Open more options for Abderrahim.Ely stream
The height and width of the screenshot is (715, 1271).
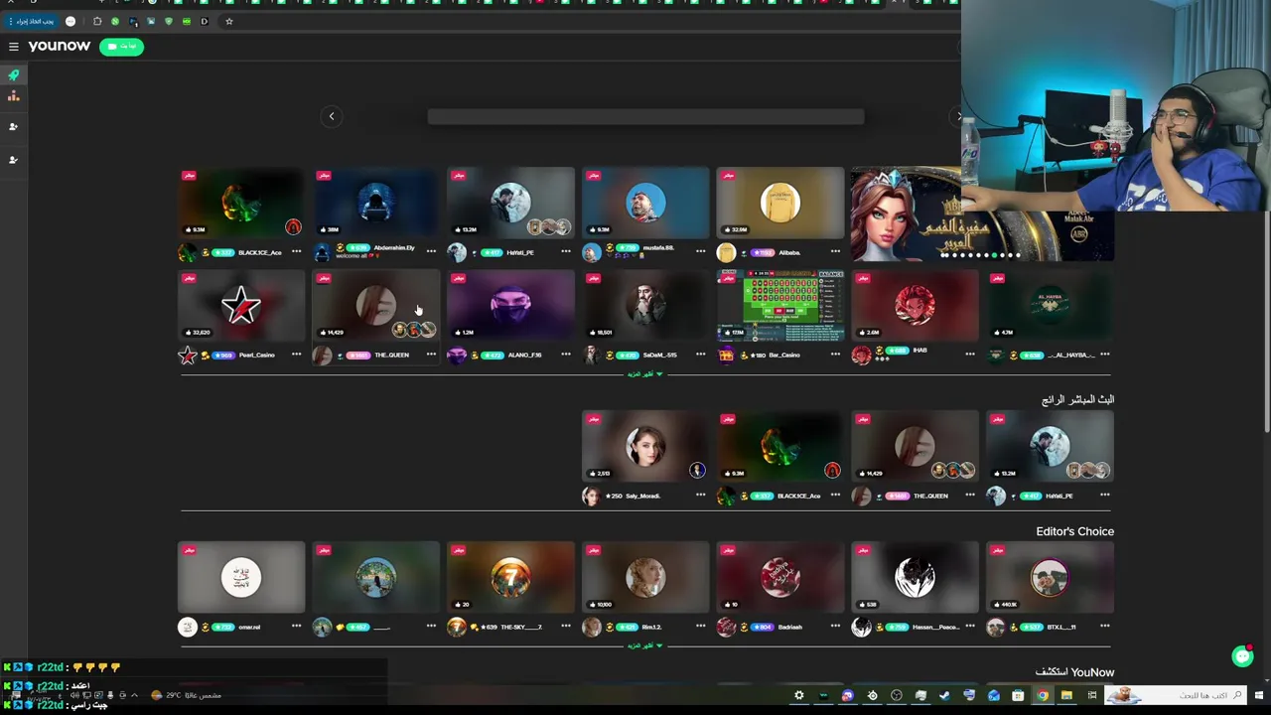click(431, 251)
